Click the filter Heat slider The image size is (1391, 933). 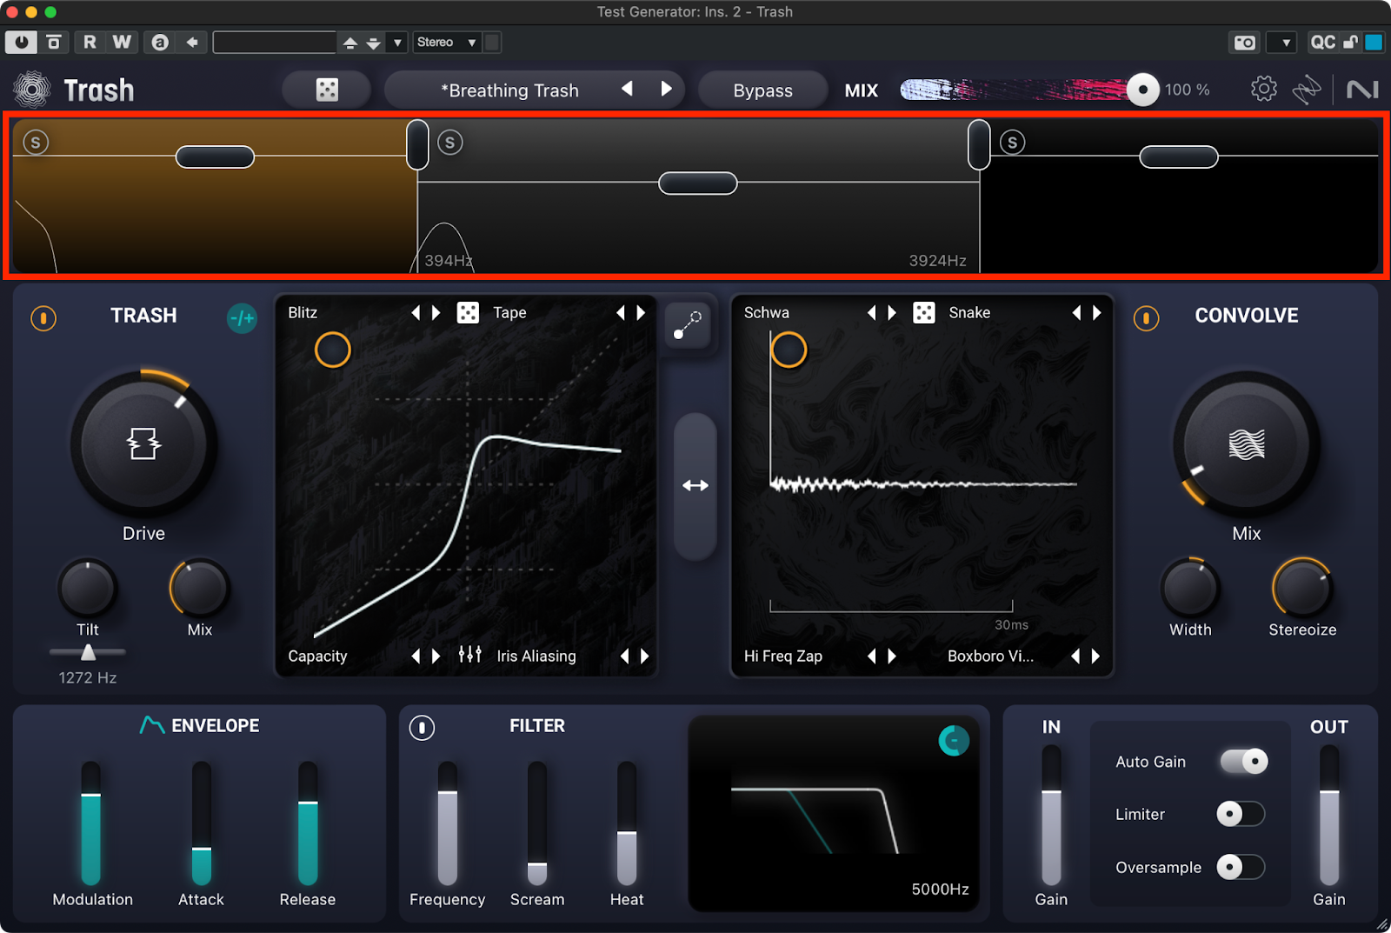pos(627,823)
